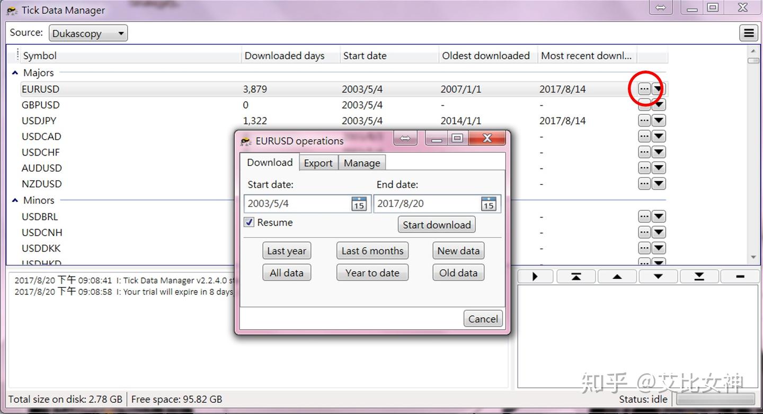
Task: Open operations for the USDBRL row
Action: [644, 217]
